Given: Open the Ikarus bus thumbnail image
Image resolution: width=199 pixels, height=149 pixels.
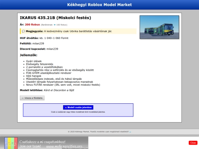Looking at the screenshot, I should pyautogui.click(x=159, y=27).
